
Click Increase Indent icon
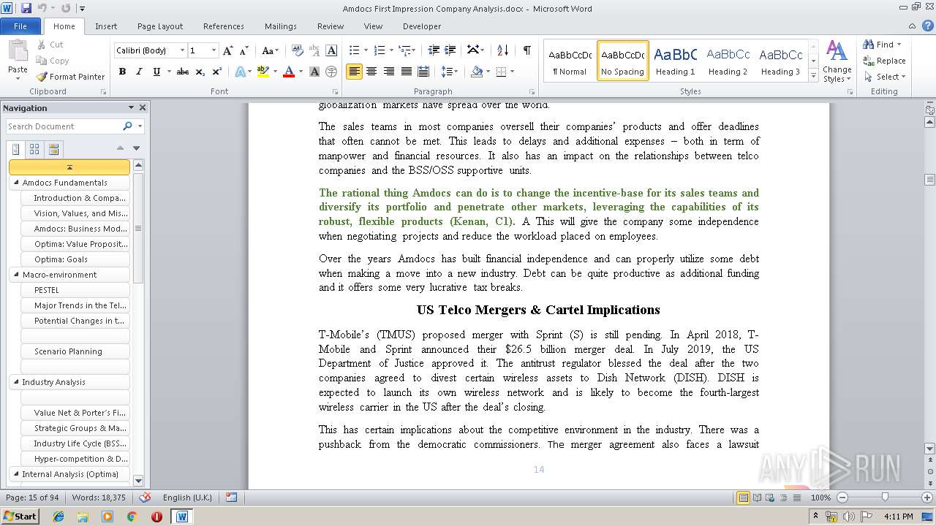tap(450, 50)
